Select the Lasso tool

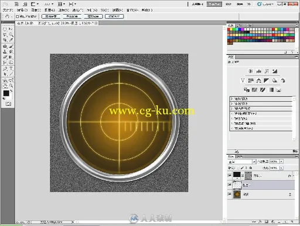pyautogui.click(x=5, y=34)
